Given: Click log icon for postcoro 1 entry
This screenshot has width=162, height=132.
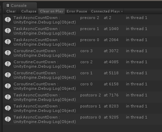Looking at the screenshot, I should (x=8, y=108).
